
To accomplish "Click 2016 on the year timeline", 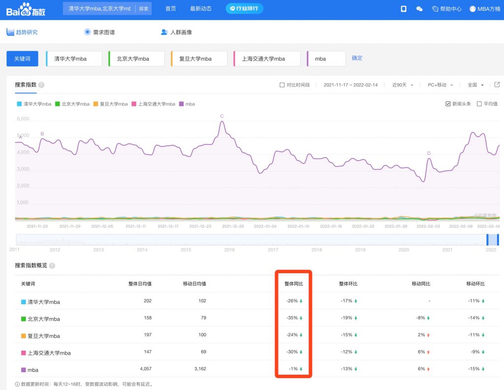I will [229, 250].
